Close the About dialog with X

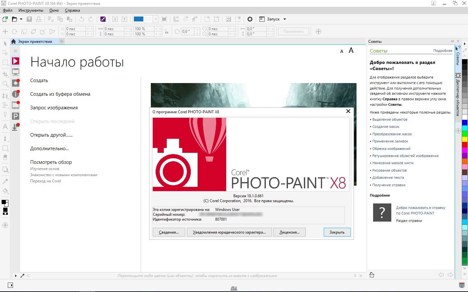[x=348, y=111]
